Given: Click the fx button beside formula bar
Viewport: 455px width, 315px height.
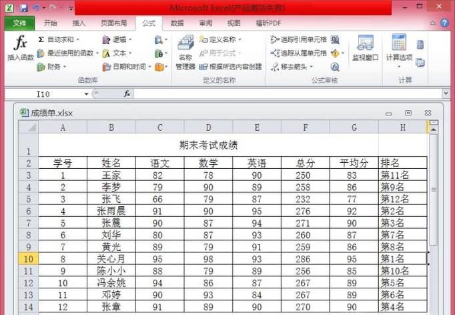Looking at the screenshot, I should [x=127, y=94].
